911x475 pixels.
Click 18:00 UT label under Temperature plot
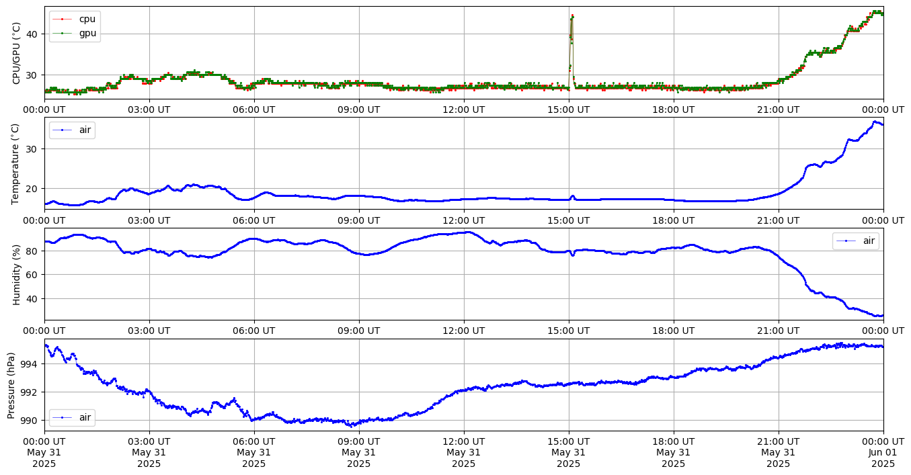pos(674,220)
